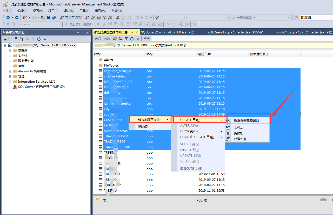The width and height of the screenshot is (333, 215).
Task: Open Object Explorer window position dropdown arrow
Action: pos(78,32)
